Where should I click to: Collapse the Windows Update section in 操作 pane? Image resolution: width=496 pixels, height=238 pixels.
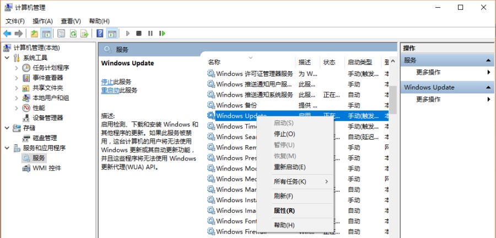tap(488, 87)
